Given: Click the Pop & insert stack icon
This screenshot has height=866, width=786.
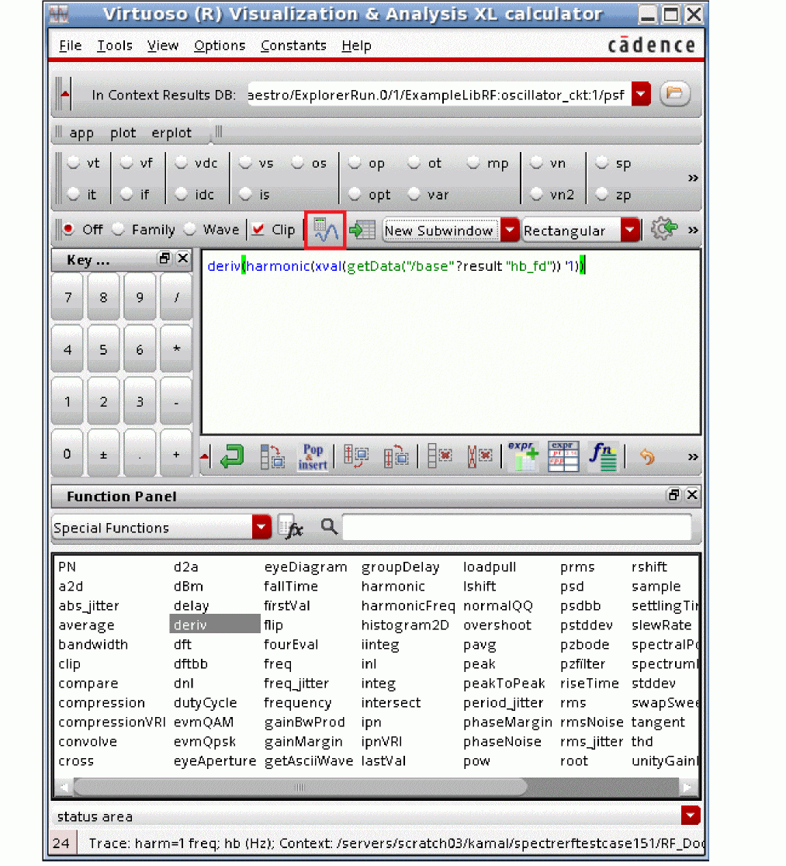Looking at the screenshot, I should tap(313, 457).
